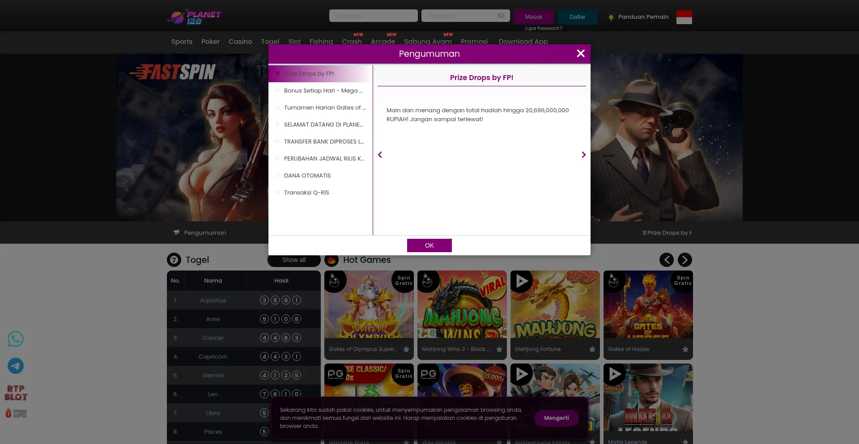Open Mahjong Fortune game thumbnail
The image size is (859, 444).
click(x=555, y=304)
